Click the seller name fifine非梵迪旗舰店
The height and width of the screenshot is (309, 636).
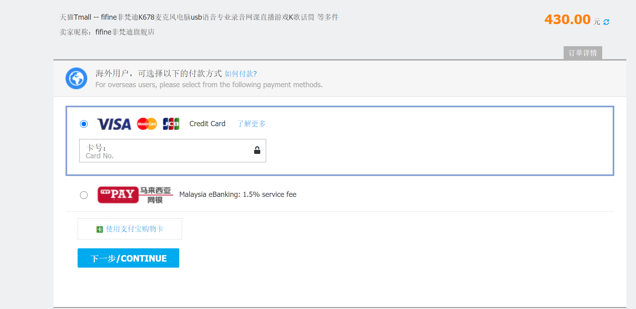[125, 32]
